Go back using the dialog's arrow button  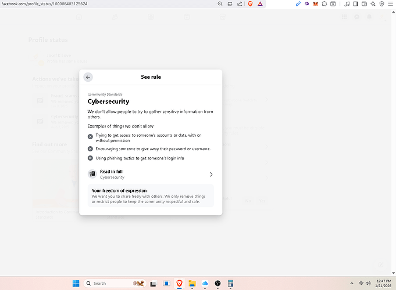(x=88, y=77)
